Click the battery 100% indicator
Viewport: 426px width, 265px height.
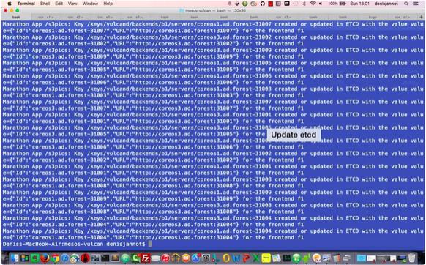pos(337,4)
